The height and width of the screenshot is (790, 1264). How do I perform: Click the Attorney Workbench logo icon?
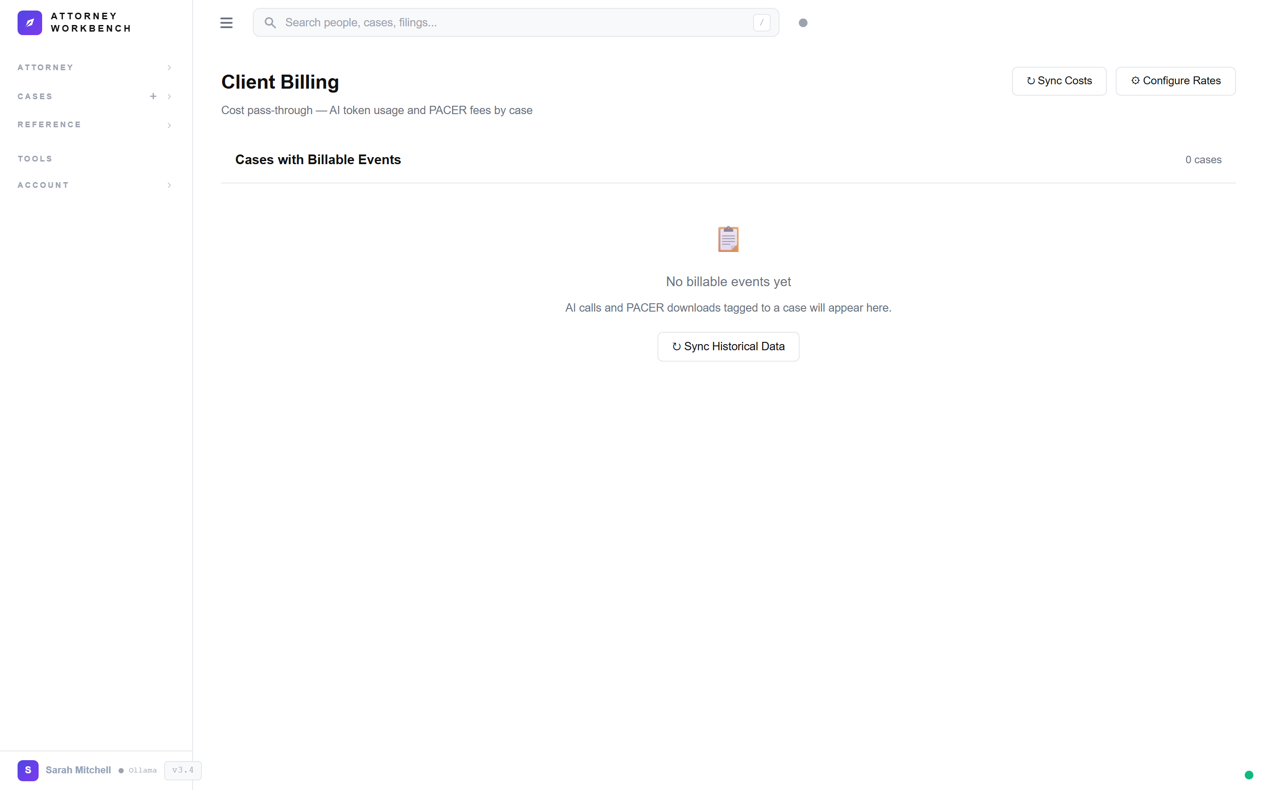30,22
